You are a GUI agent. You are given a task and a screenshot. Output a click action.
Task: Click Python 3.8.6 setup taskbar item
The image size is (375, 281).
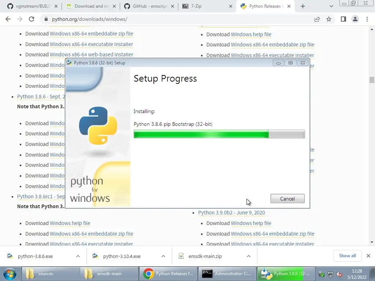[286, 274]
